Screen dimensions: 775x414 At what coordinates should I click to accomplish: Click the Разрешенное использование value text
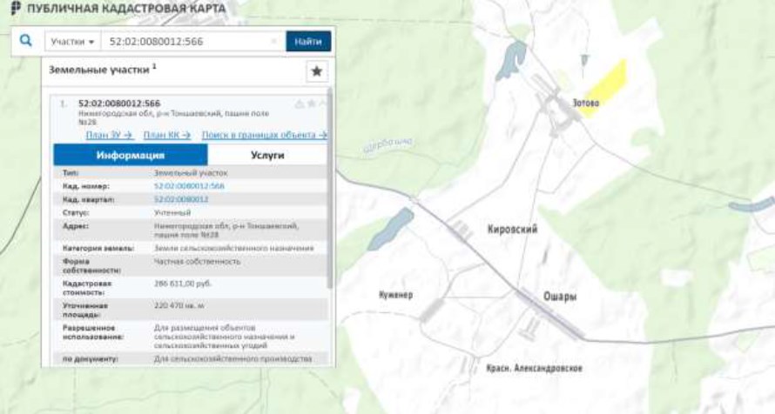(225, 337)
